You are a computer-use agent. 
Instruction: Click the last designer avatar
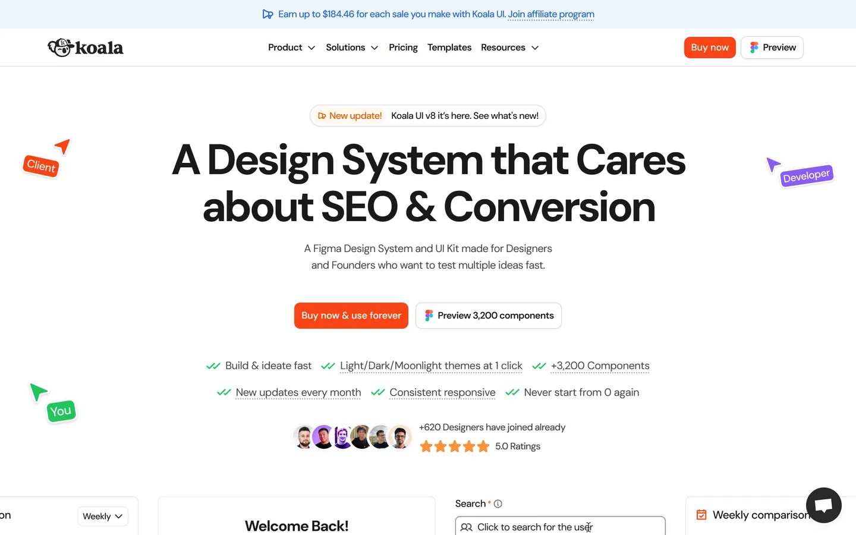coord(400,437)
